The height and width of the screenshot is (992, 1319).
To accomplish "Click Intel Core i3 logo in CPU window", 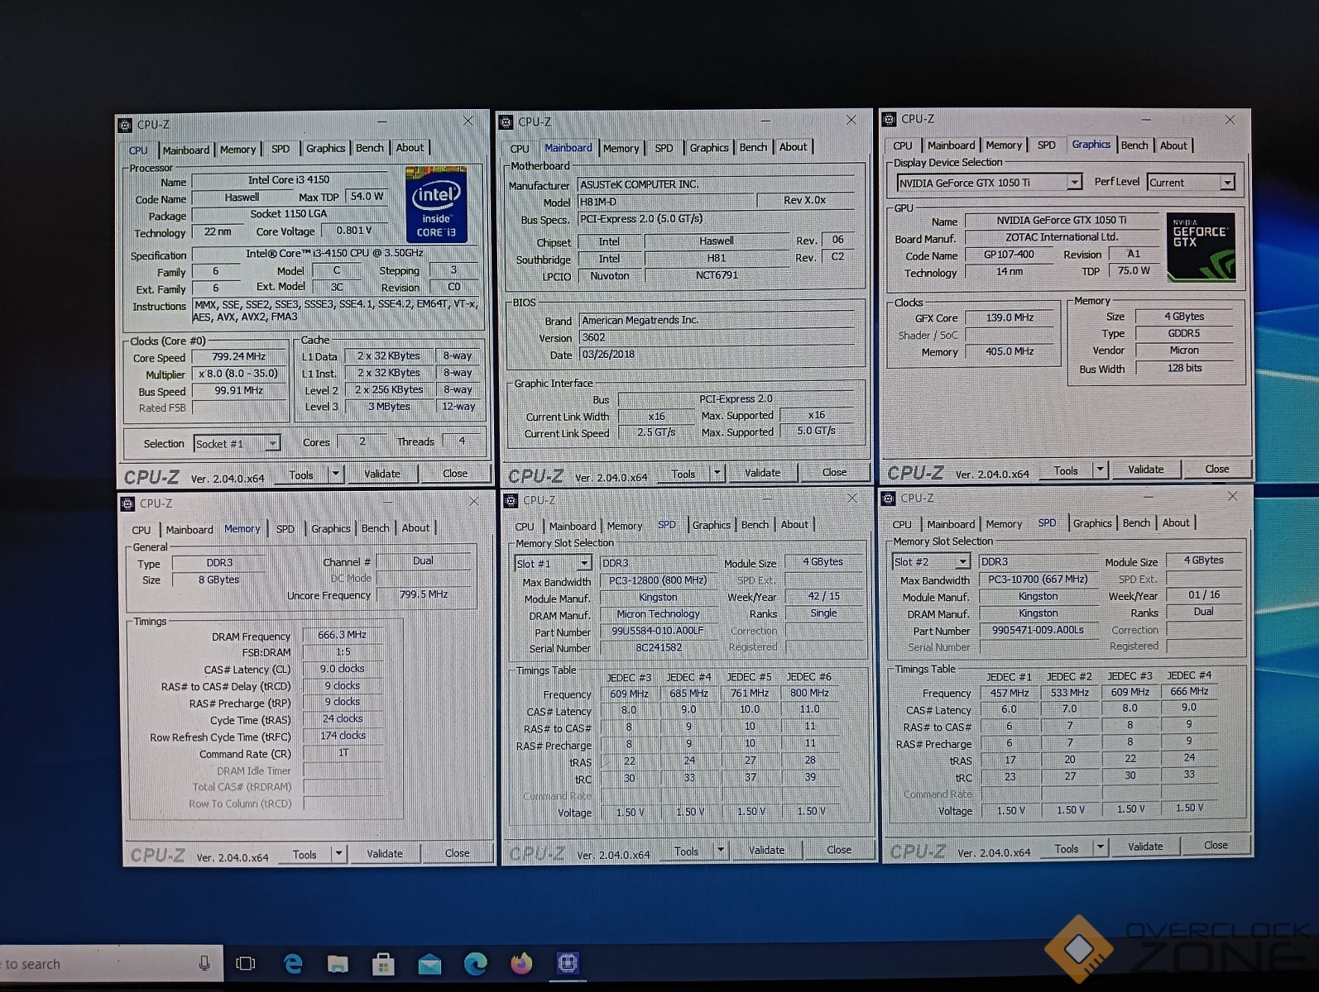I will pyautogui.click(x=436, y=204).
